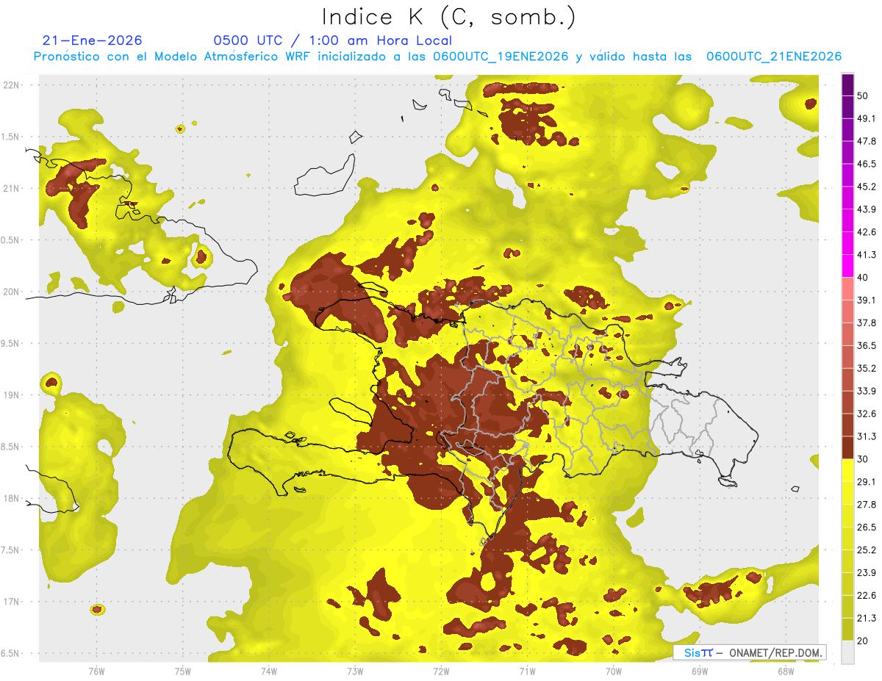The image size is (882, 681).
Task: Click the gray colorbar swatch below 20
Action: (847, 652)
